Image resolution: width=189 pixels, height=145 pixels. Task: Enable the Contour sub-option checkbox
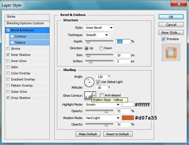12,36
